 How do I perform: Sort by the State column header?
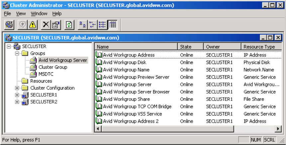190,47
